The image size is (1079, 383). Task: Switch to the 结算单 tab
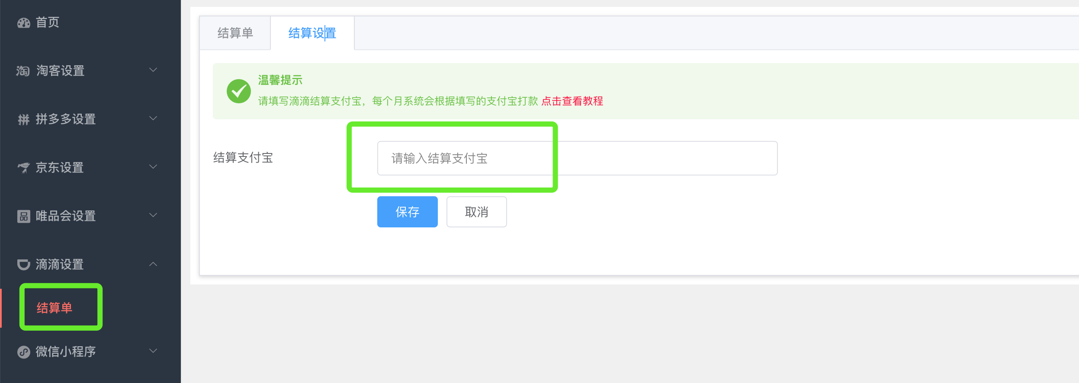[x=235, y=33]
